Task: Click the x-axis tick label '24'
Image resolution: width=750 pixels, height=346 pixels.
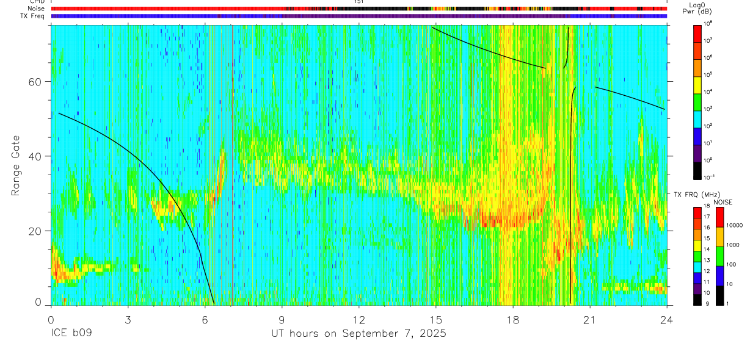Action: click(666, 320)
